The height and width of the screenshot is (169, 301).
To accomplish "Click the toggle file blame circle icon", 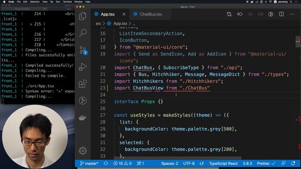I will tap(271, 14).
